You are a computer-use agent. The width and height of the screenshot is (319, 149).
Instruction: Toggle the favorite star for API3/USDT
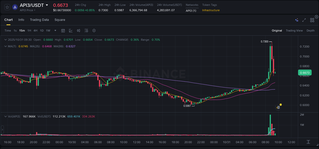(7, 7)
